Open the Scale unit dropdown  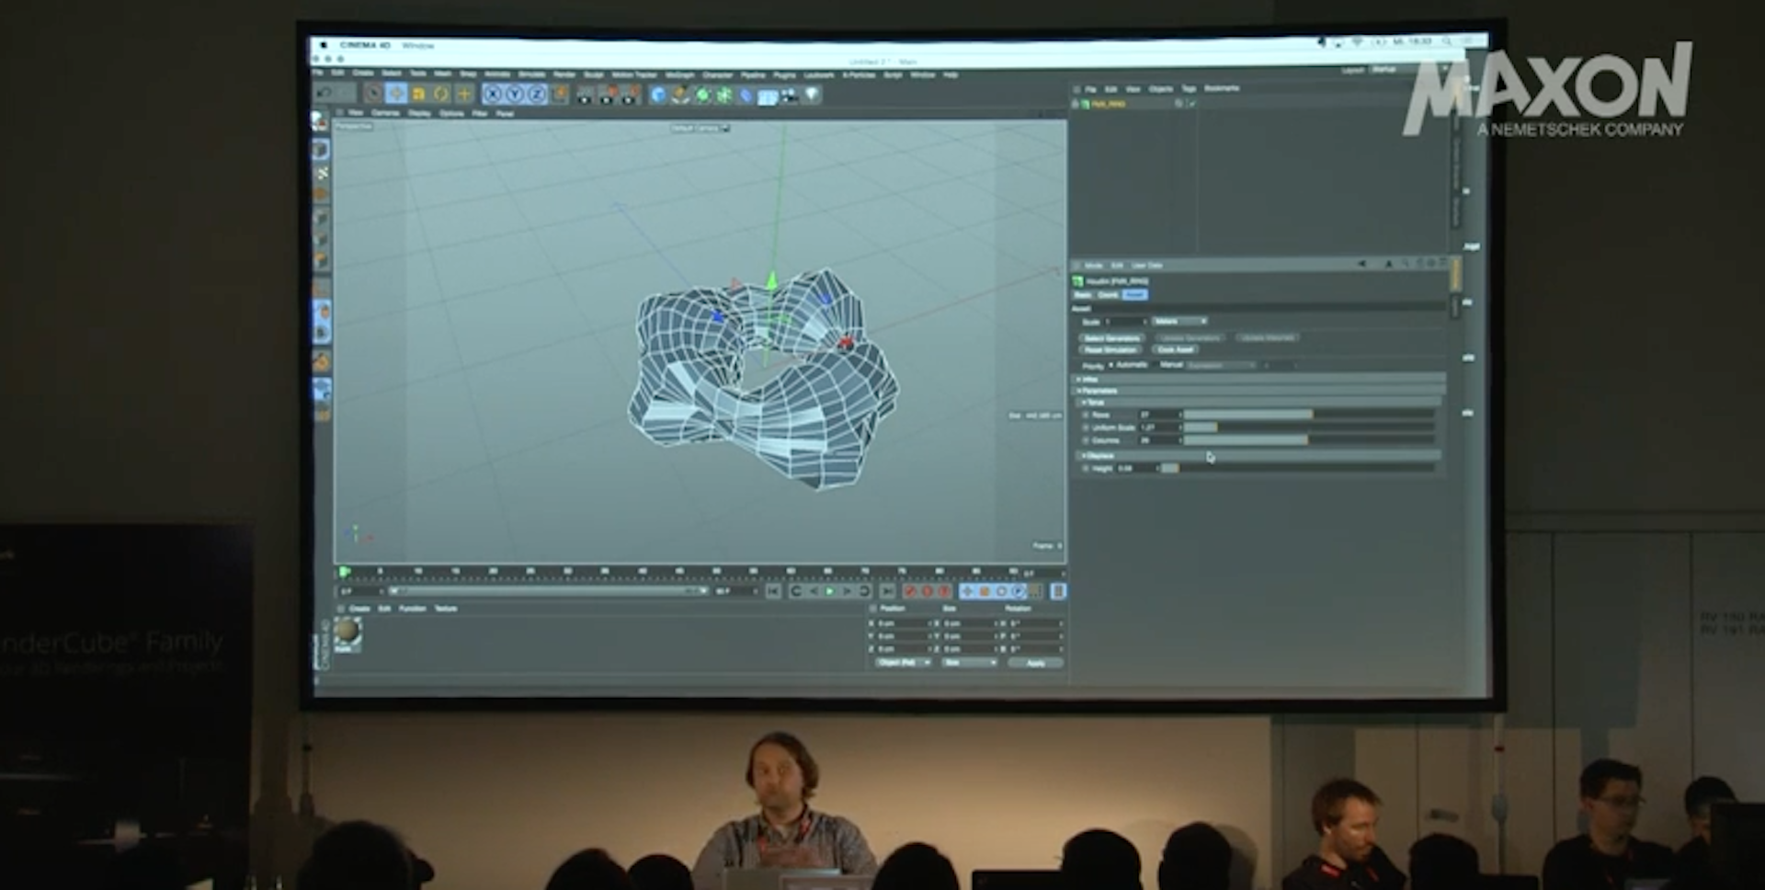point(1179,322)
